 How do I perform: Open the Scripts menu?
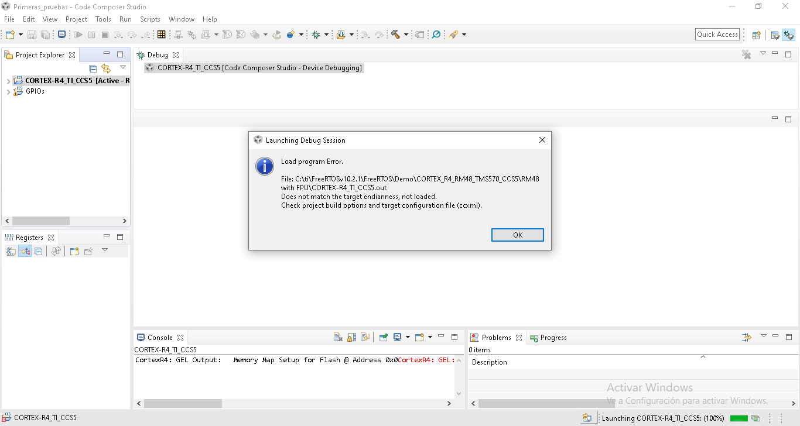tap(150, 19)
